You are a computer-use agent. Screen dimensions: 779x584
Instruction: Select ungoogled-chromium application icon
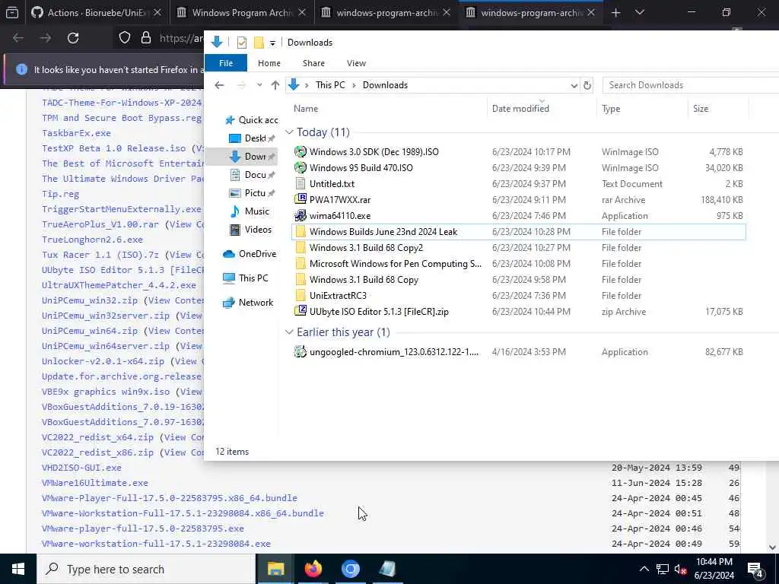click(x=300, y=352)
